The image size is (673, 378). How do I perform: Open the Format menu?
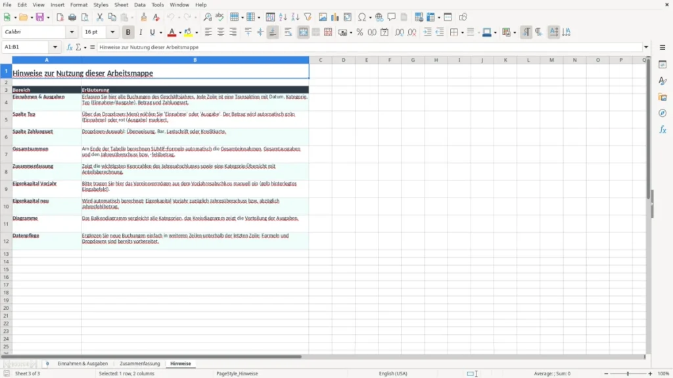pyautogui.click(x=79, y=5)
